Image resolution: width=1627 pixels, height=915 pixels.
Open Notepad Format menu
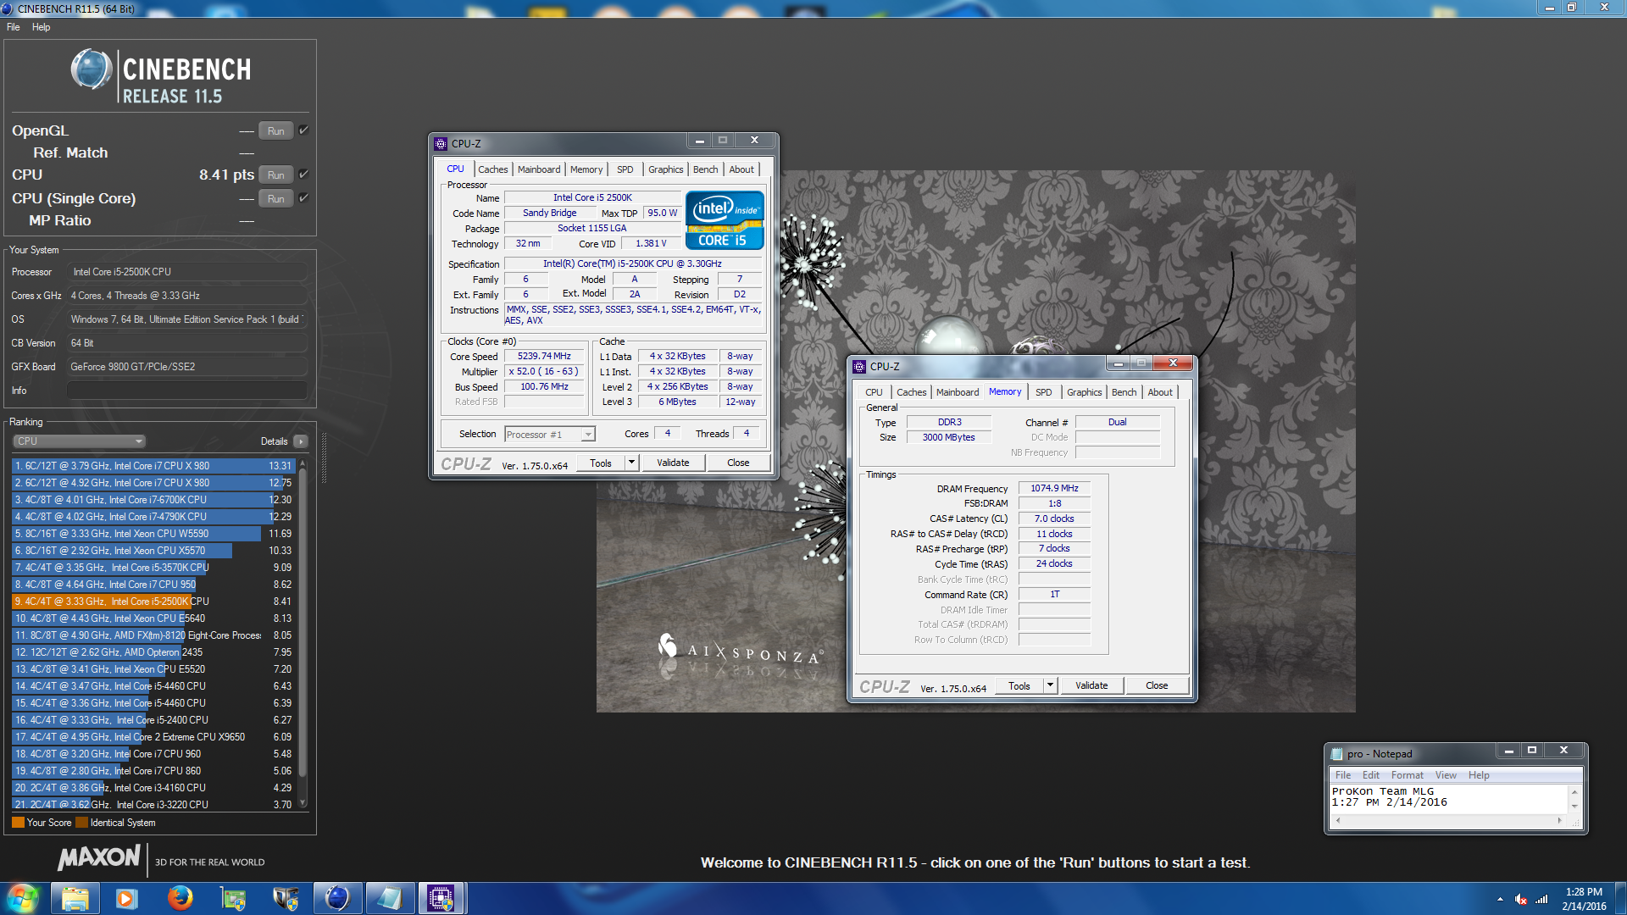(1407, 775)
